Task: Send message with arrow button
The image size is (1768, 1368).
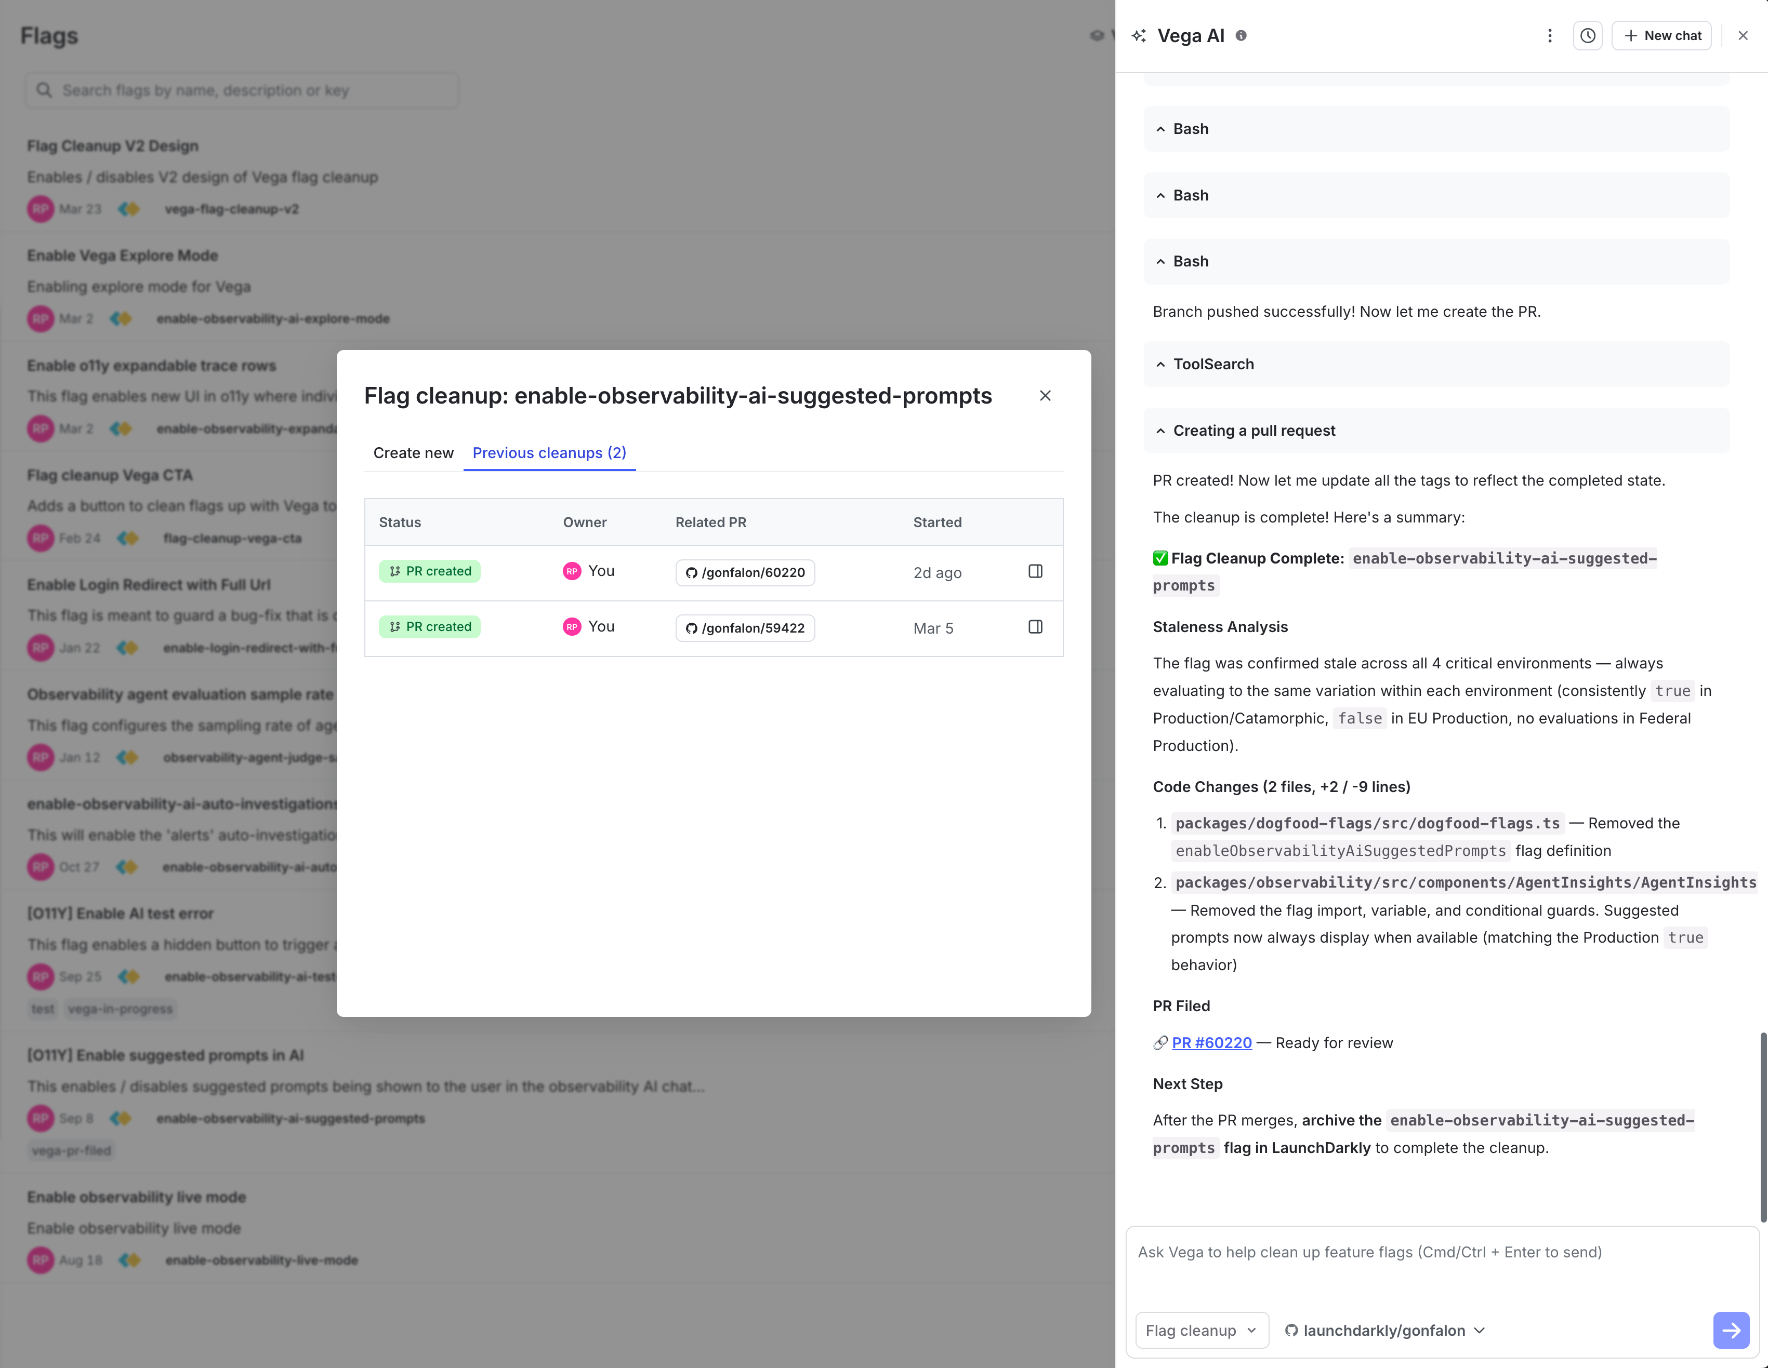Action: [x=1731, y=1330]
